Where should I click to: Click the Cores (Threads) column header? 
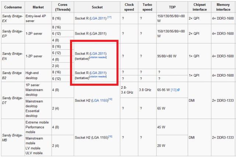(x=63, y=7)
